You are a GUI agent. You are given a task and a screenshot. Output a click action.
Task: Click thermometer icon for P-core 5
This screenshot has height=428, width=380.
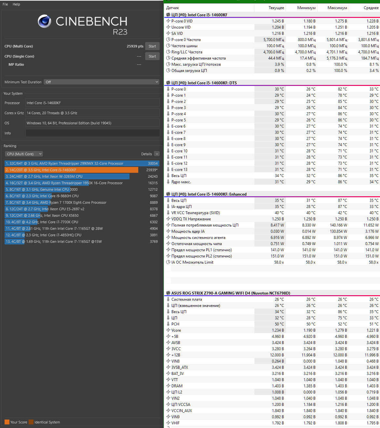168,120
